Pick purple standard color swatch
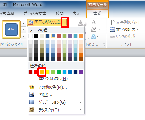This screenshot has height=120, width=145. click(x=81, y=72)
